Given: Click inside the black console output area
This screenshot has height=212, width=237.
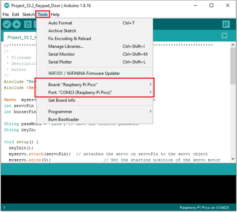Looking at the screenshot, I should (118, 189).
